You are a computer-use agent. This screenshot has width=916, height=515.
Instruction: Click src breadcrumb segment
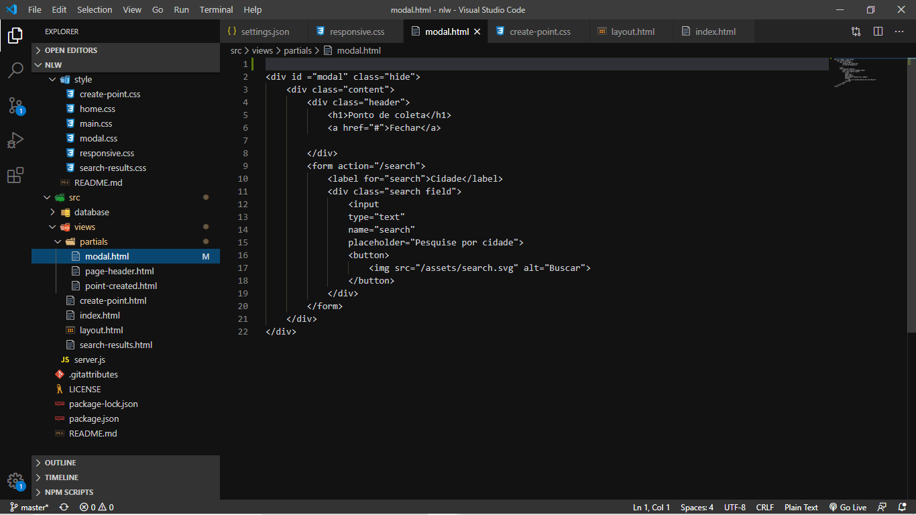coord(236,50)
